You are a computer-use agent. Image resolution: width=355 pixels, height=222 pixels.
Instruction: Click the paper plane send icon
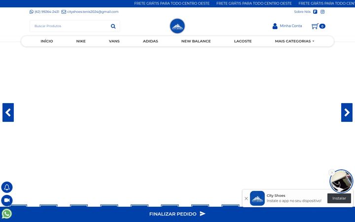coord(203,214)
